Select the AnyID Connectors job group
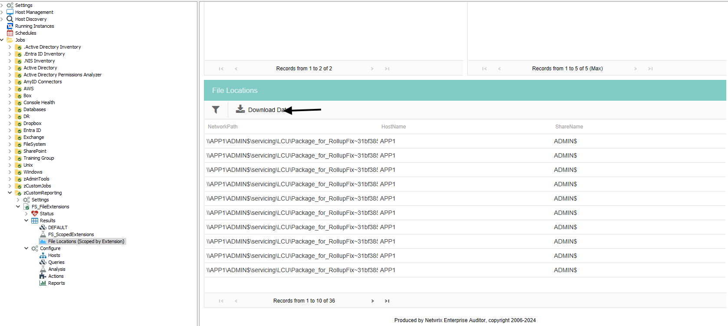 click(43, 82)
